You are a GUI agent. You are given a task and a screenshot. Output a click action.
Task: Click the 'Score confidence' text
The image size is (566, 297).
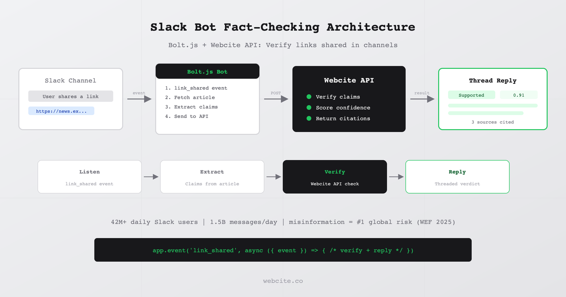pyautogui.click(x=343, y=107)
